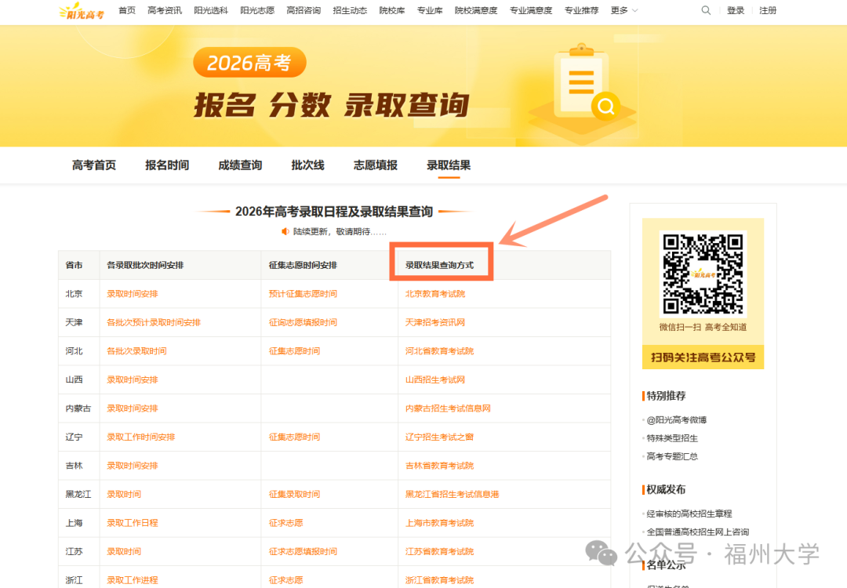This screenshot has width=847, height=588.
Task: Open the search magnifier icon in header
Action: pos(706,10)
